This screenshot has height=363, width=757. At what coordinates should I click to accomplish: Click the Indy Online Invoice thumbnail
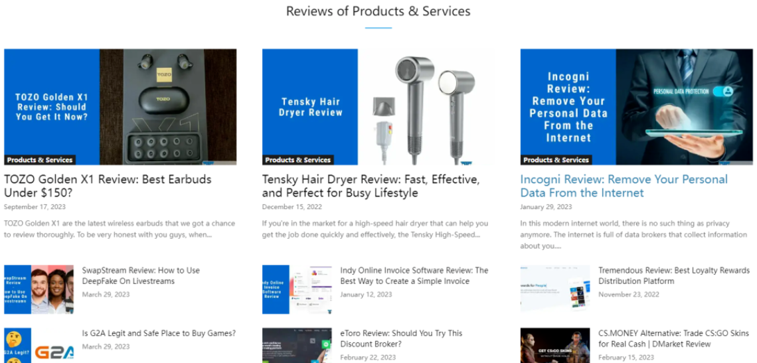tap(297, 289)
